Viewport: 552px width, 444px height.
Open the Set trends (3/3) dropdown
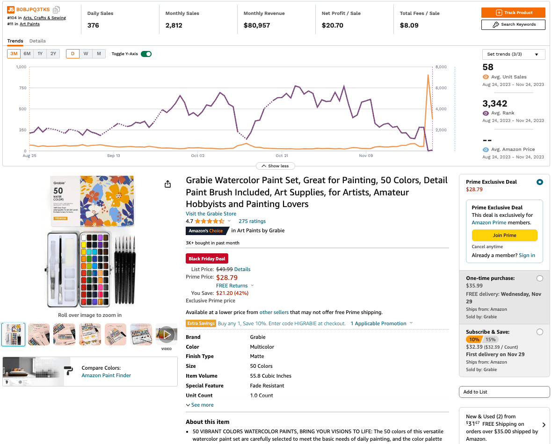[513, 54]
